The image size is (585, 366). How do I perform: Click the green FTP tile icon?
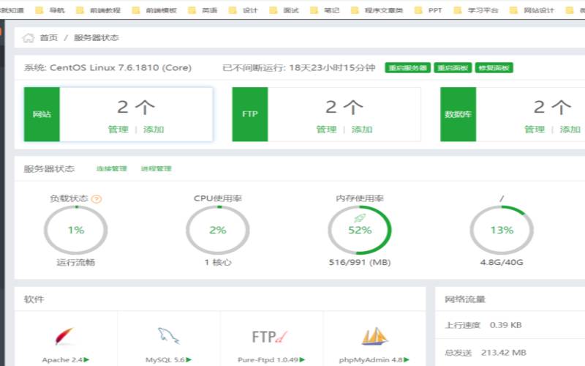point(250,114)
